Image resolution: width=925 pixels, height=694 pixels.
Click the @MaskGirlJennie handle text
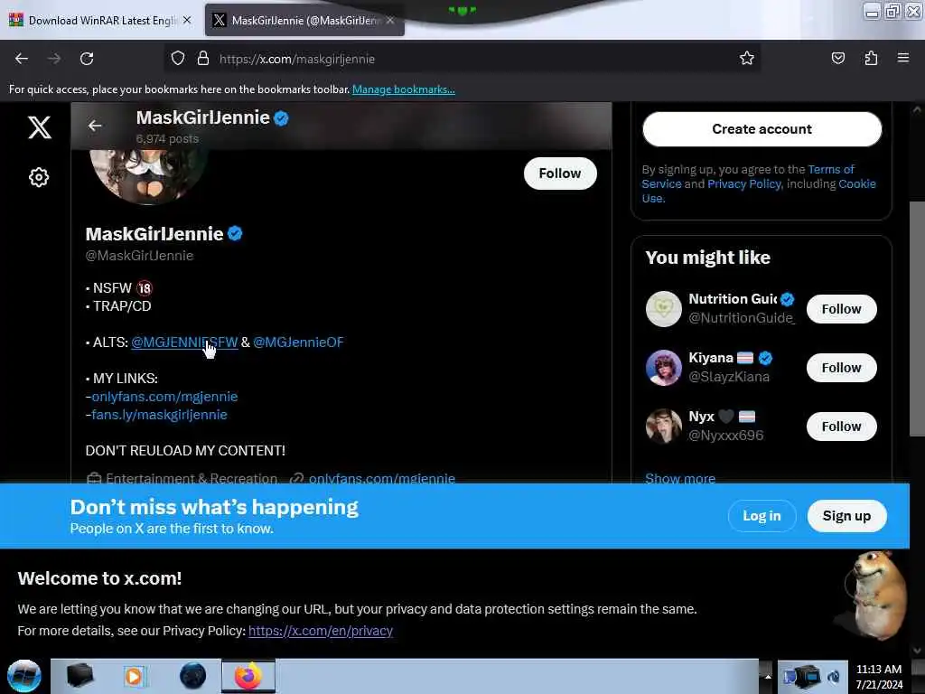(139, 256)
